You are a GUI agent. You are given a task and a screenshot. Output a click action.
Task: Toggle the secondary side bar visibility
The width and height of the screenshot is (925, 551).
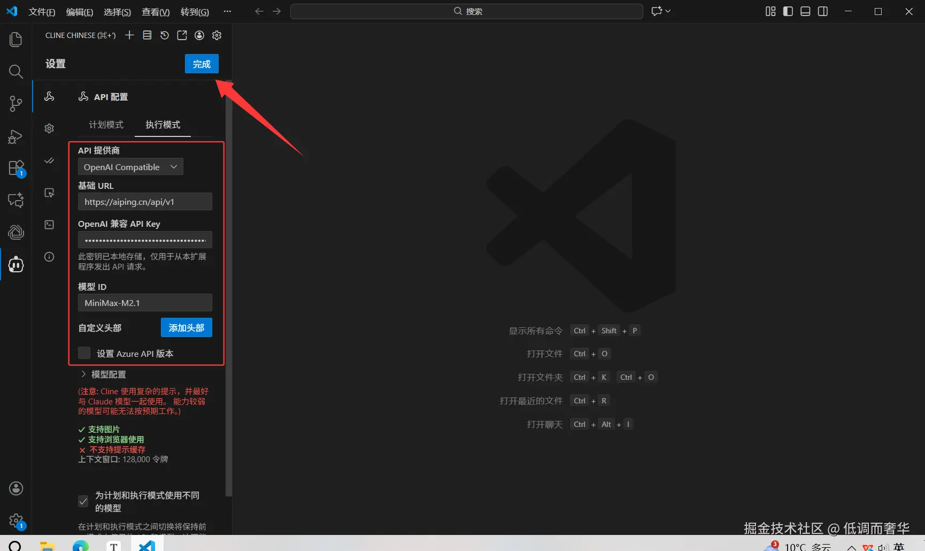click(823, 11)
